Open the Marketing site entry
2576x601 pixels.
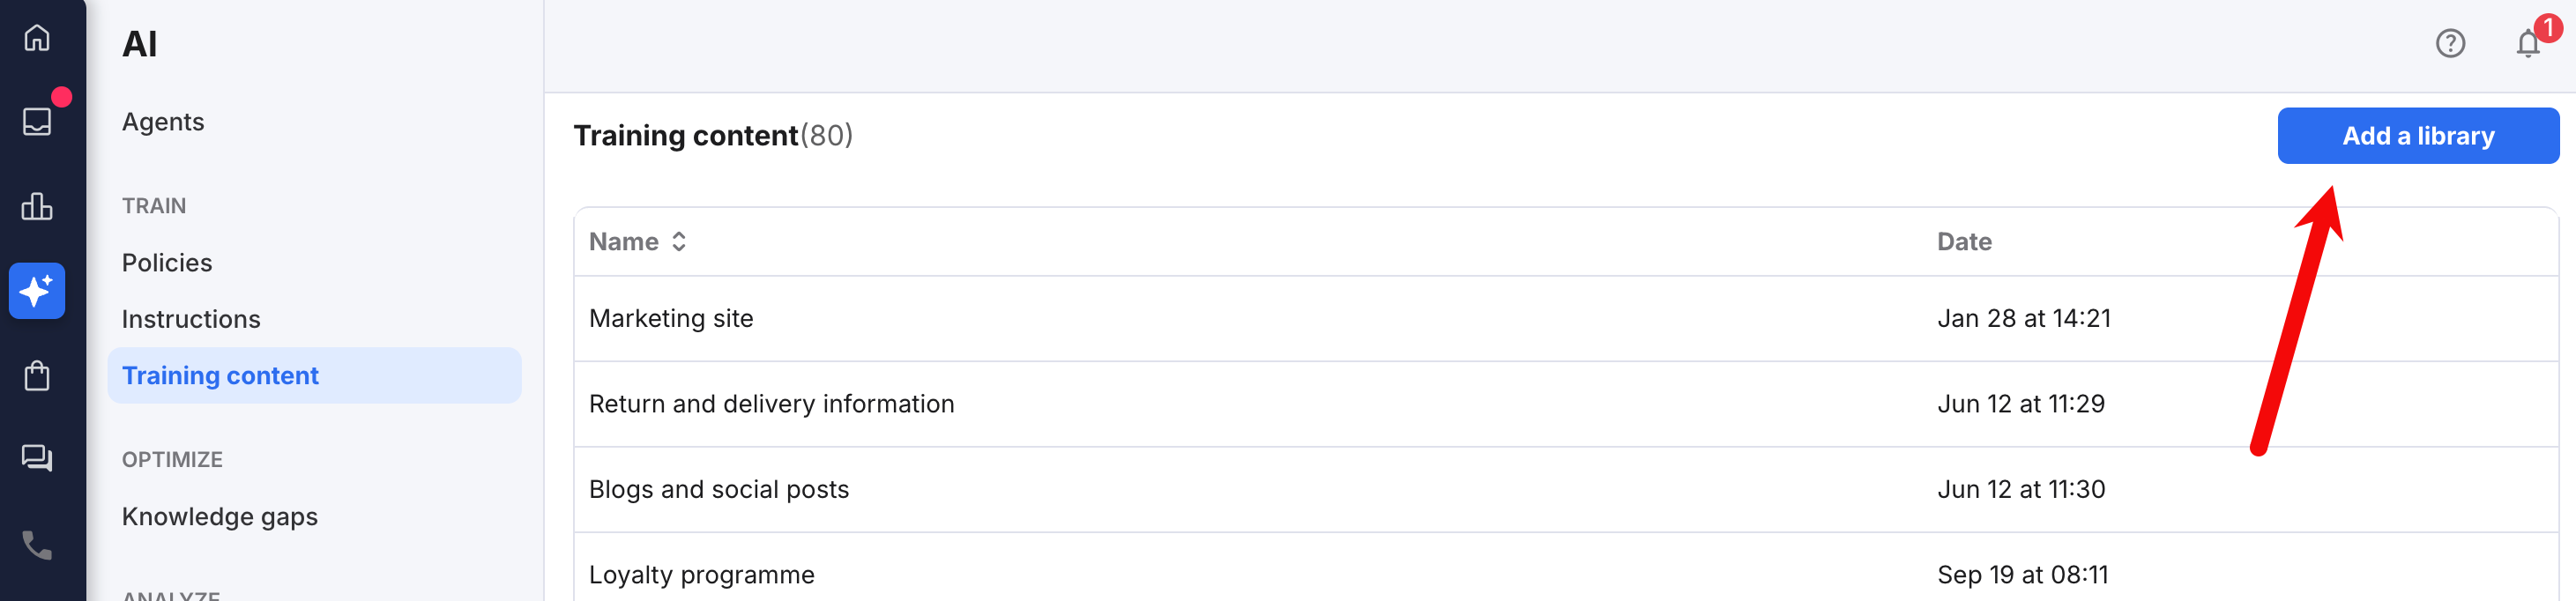click(x=671, y=318)
